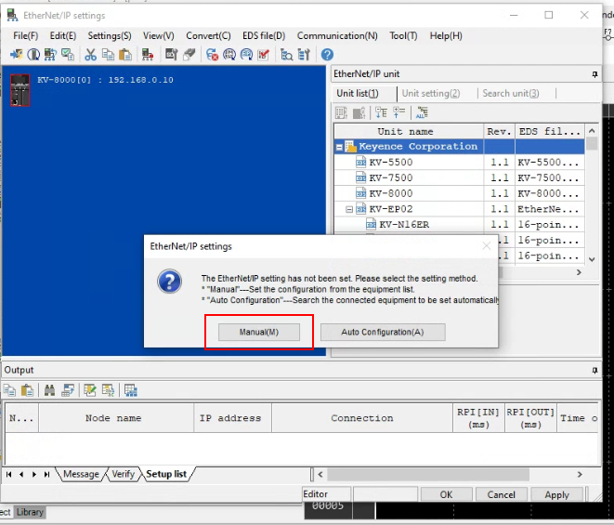This screenshot has height=525, width=614.
Task: Choose Auto Configuration(A) in the dialog
Action: [383, 333]
